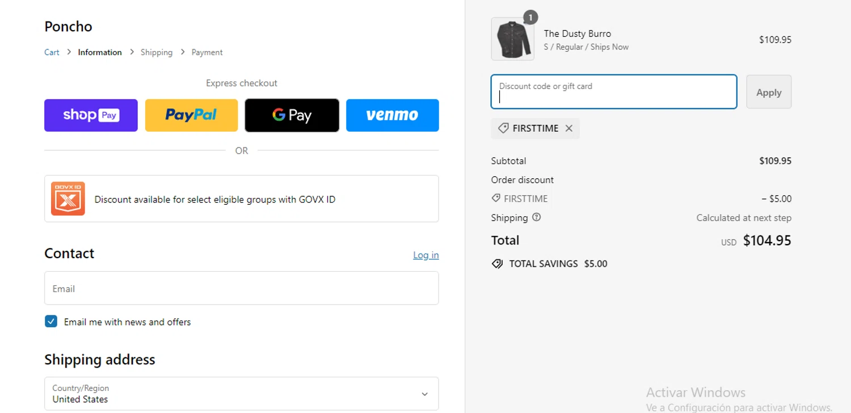Click the Poncho store title
The height and width of the screenshot is (413, 851).
click(x=68, y=27)
